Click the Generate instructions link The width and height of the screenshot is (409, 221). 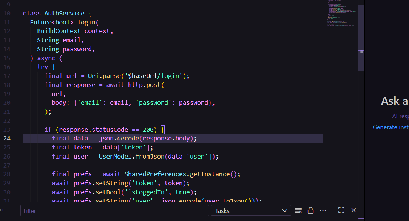click(x=390, y=127)
